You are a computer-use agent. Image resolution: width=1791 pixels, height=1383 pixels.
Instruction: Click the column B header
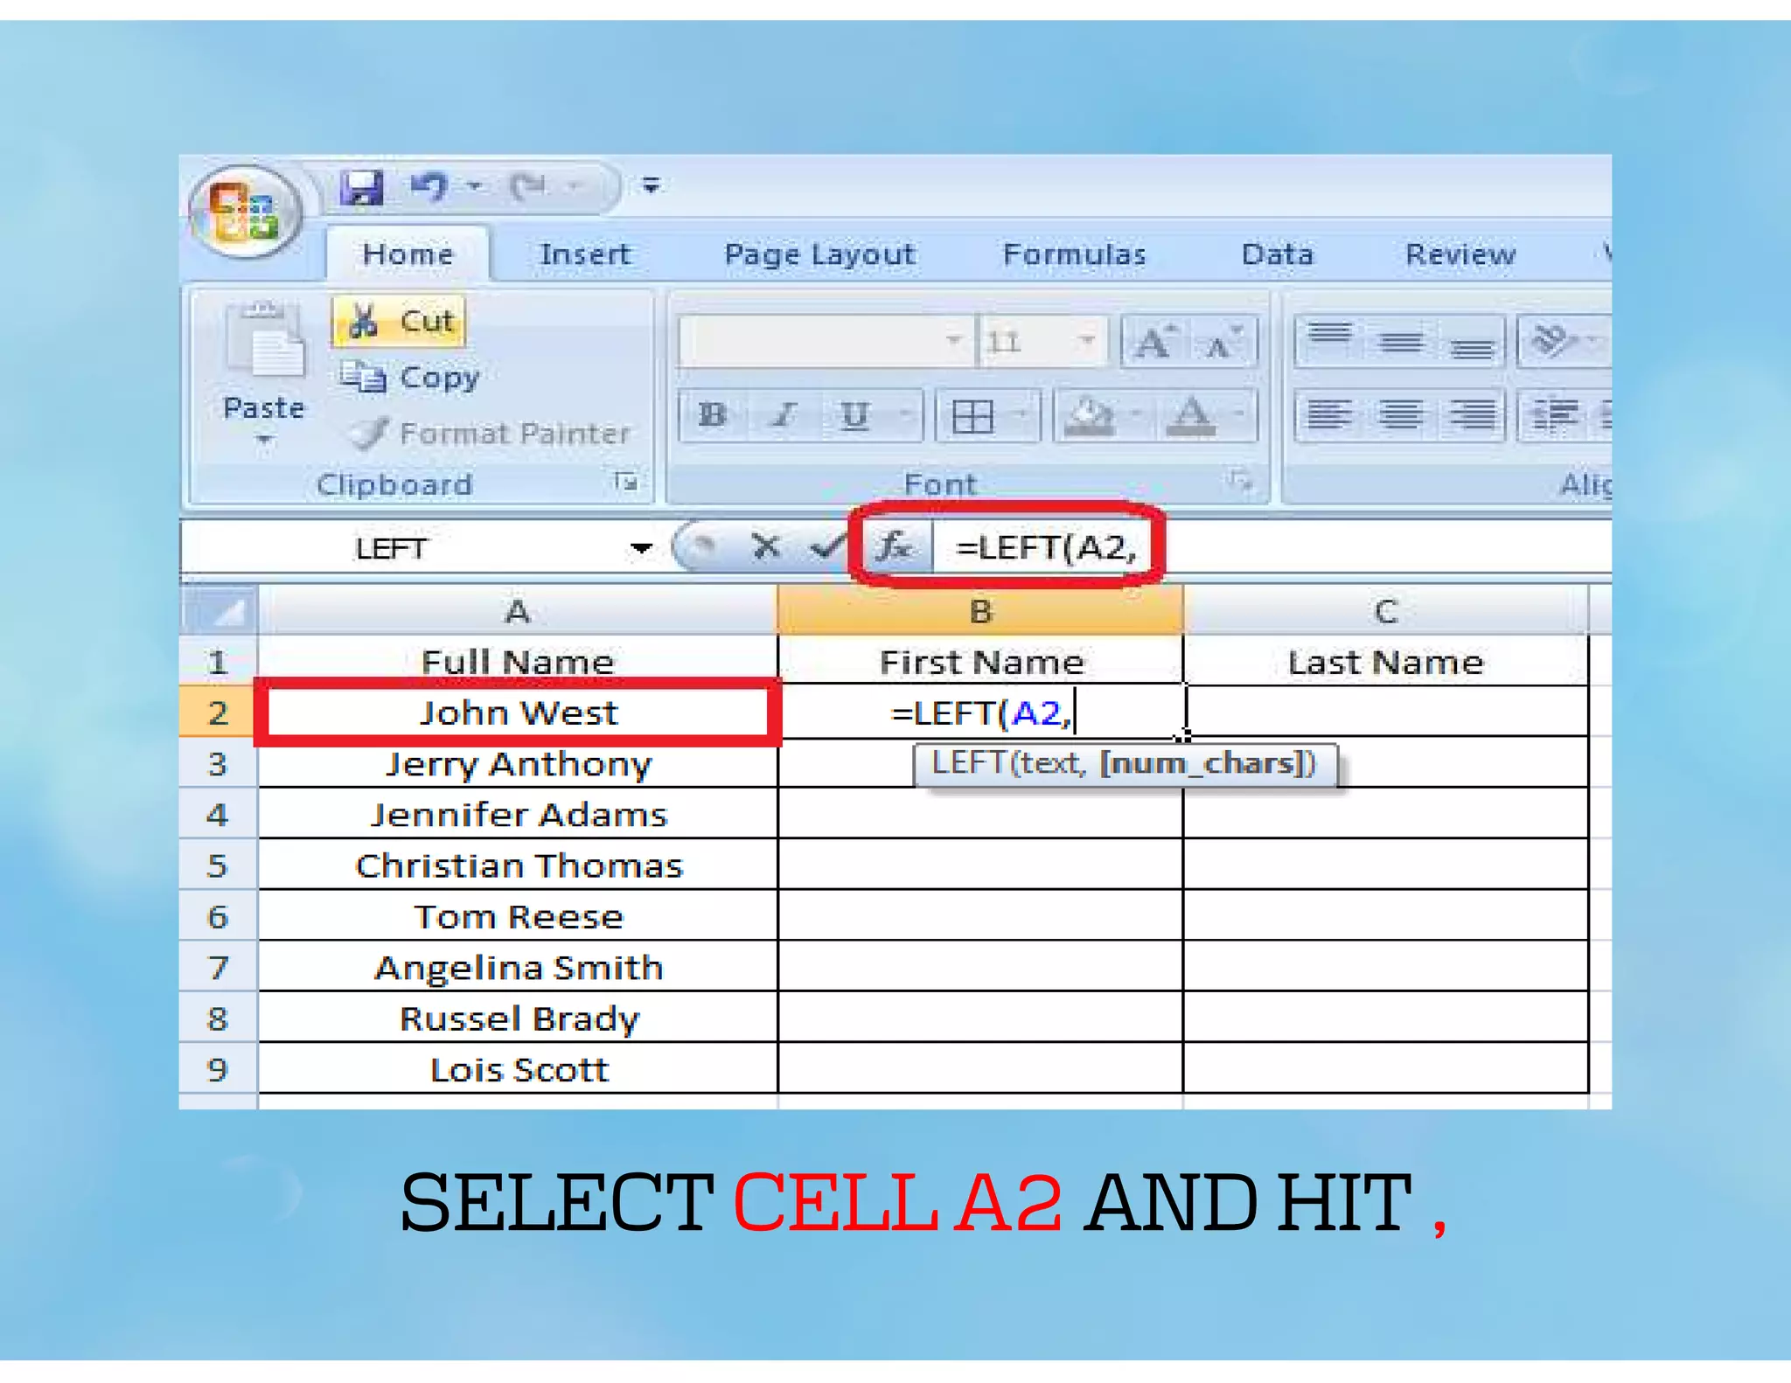click(x=980, y=611)
